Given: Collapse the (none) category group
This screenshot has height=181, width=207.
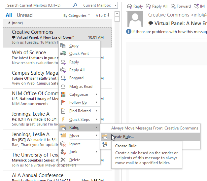Looking at the screenshot, I should click(x=9, y=23).
